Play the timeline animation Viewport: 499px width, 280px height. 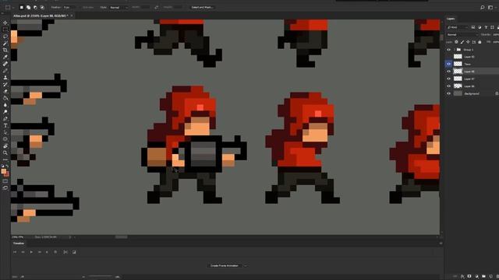(x=31, y=252)
